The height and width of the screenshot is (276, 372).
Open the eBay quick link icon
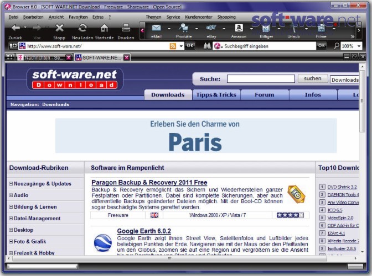pyautogui.click(x=211, y=28)
